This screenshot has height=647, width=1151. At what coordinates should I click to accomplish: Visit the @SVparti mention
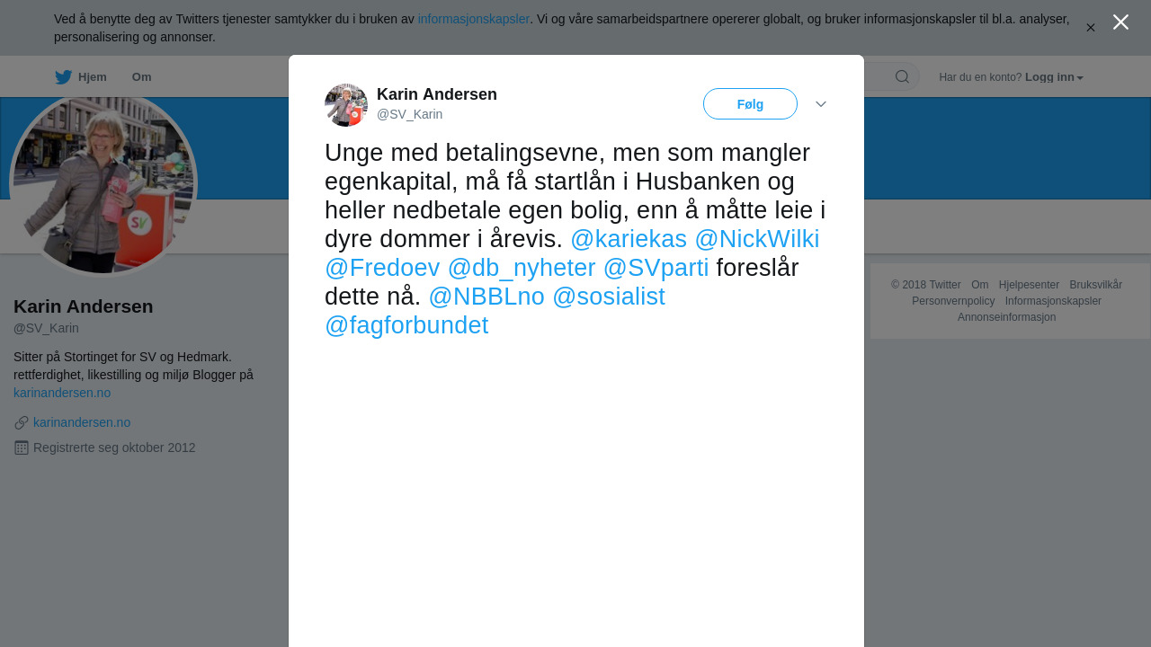[656, 268]
